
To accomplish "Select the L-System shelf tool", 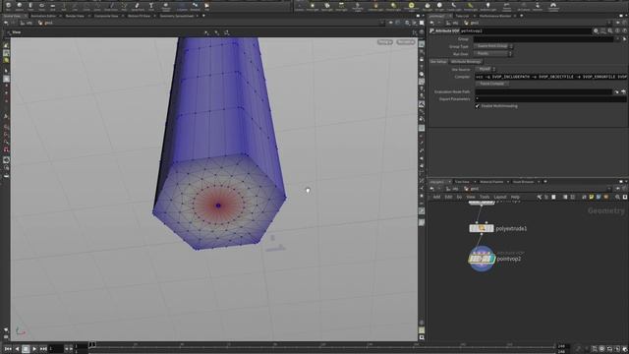I will (182, 6).
